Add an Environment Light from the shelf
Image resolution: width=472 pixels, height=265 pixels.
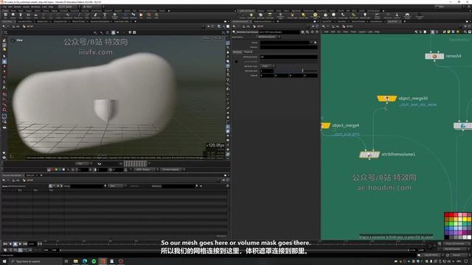315,15
